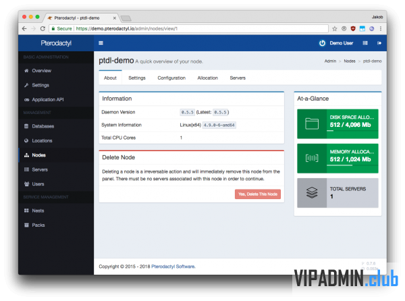Click the power icon beside Demo User
Image resolution: width=405 pixels, height=301 pixels.
322,43
